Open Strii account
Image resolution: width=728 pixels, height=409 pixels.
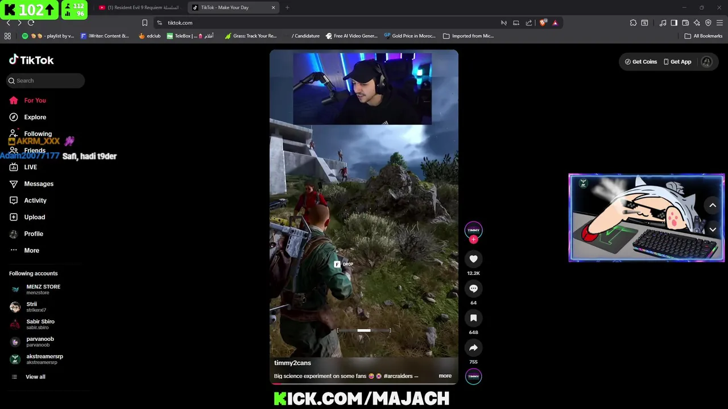[x=28, y=307]
